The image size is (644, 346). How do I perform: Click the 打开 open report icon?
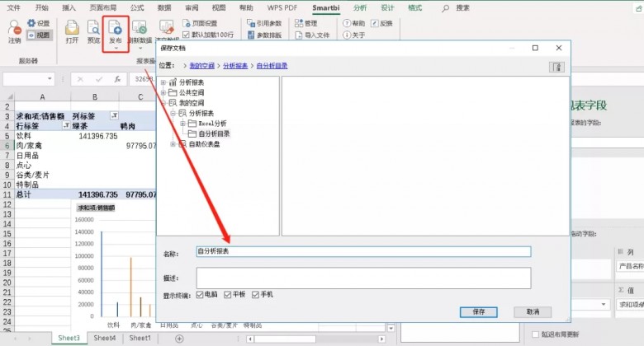pyautogui.click(x=72, y=28)
